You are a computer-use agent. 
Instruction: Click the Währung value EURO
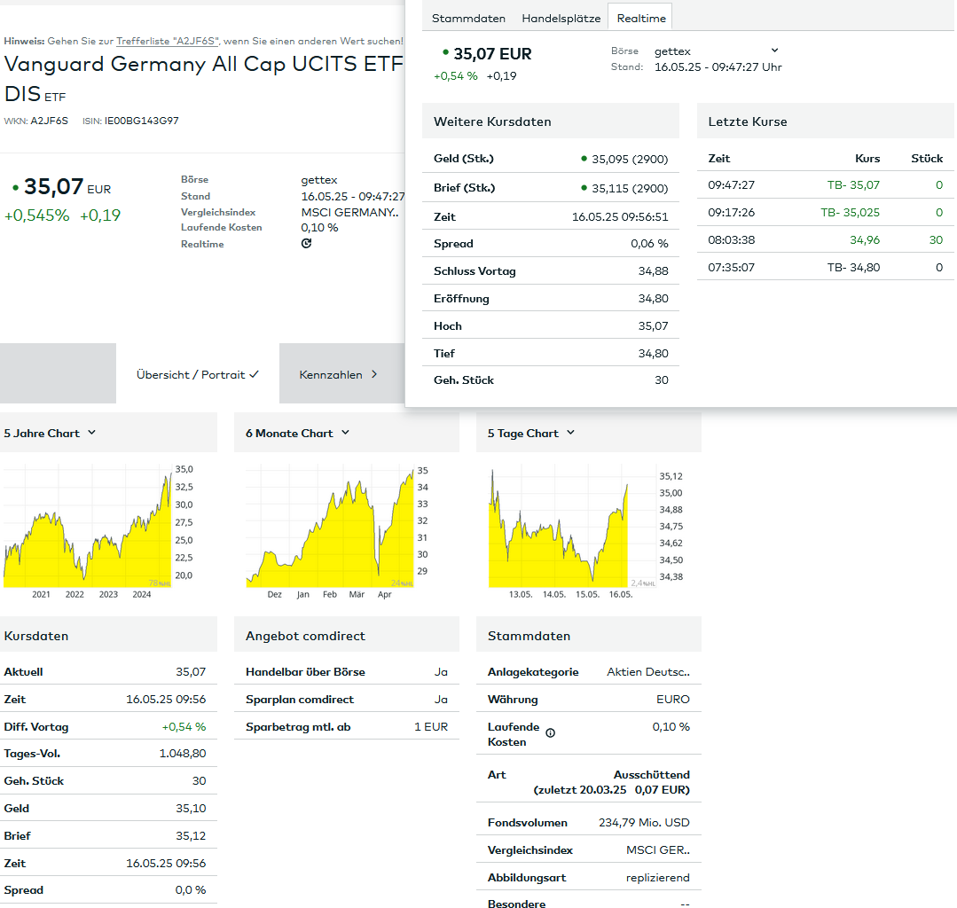point(673,700)
